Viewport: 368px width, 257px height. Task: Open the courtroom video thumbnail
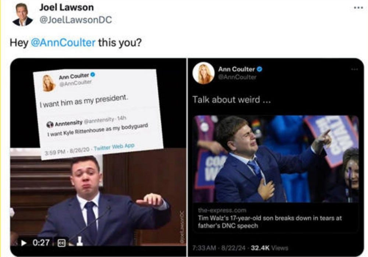coord(98,197)
